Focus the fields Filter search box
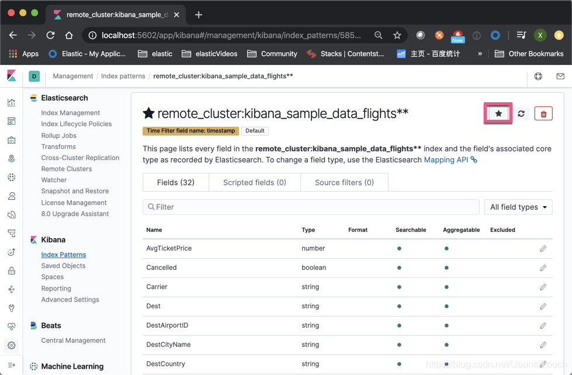Viewport: 572px width, 375px height. click(311, 207)
